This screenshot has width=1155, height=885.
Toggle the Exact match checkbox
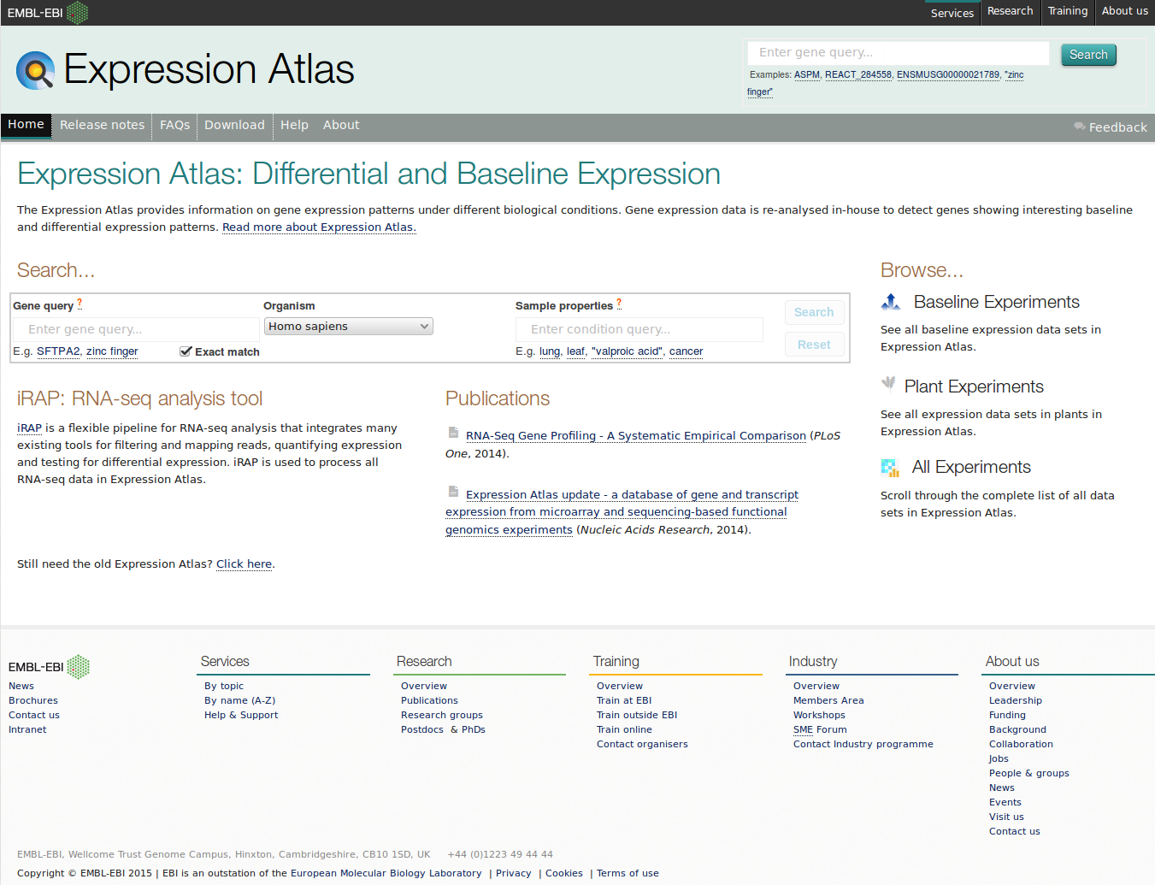point(186,351)
